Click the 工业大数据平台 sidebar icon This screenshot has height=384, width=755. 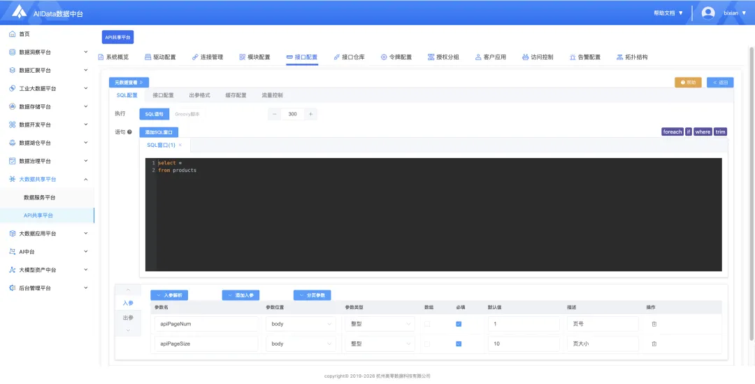coord(13,89)
